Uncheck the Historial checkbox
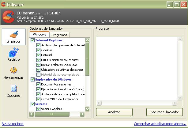 tap(38, 55)
